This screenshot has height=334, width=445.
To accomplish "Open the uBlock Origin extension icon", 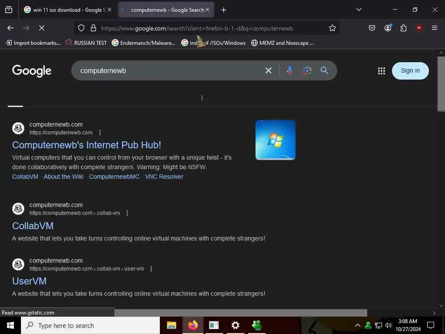I will [419, 28].
